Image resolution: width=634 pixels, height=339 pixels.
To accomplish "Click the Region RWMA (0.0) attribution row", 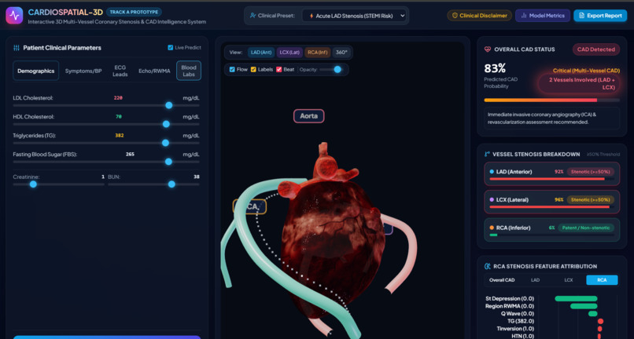I will tap(551, 306).
